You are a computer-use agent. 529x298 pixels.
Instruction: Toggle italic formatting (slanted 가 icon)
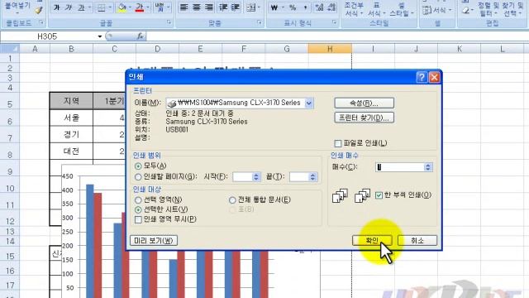(69, 7)
